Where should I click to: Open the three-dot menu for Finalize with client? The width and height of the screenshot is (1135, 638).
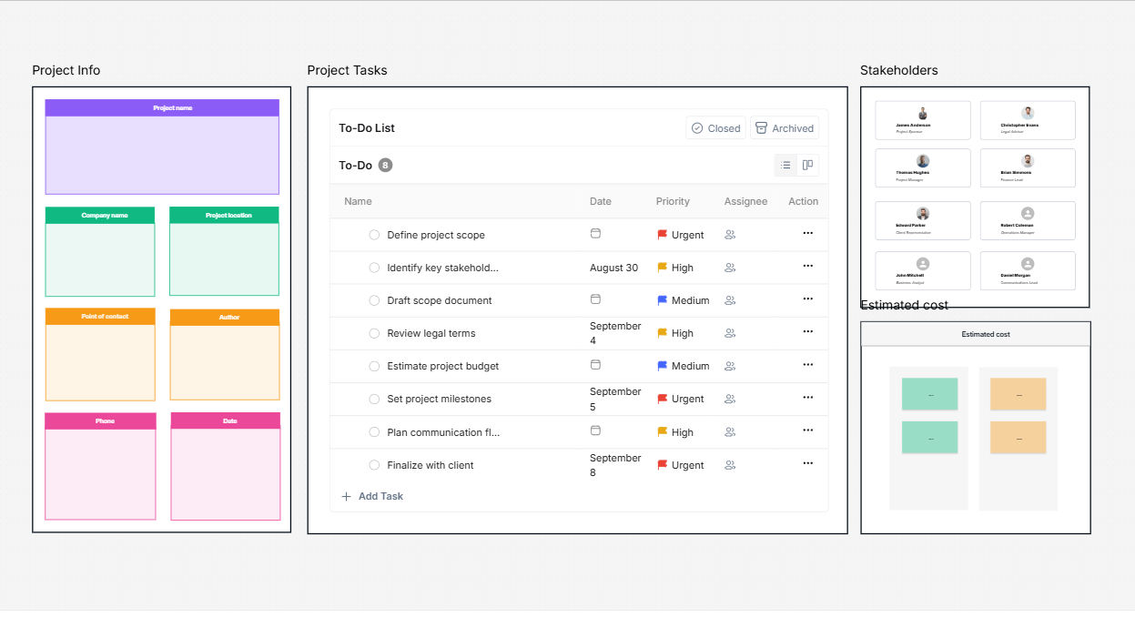point(807,463)
